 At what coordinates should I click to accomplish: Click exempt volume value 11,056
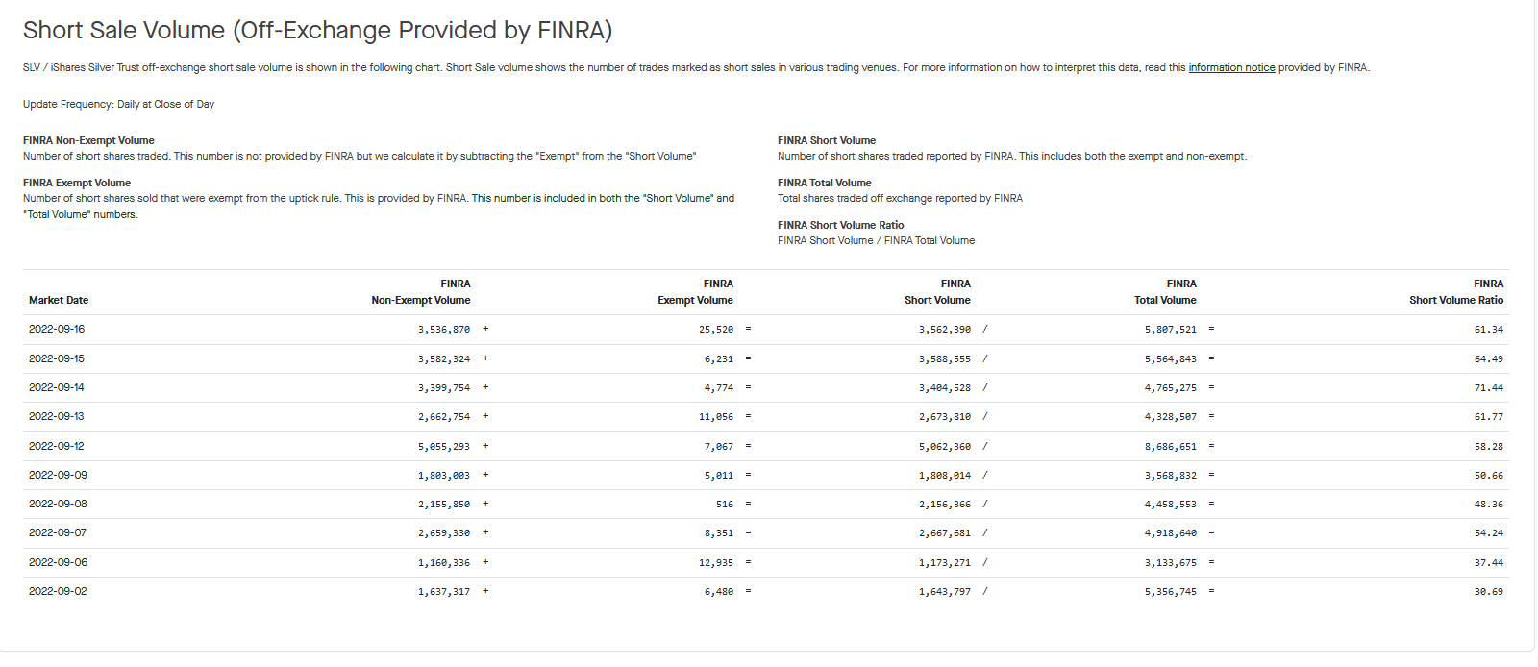tap(716, 417)
